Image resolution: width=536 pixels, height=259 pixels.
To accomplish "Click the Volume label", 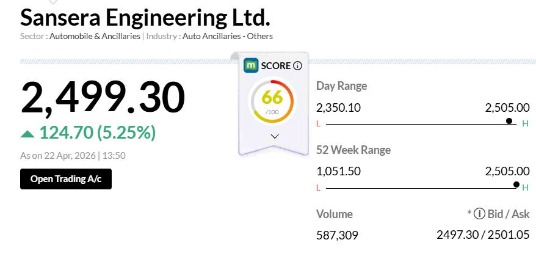I will tap(335, 214).
